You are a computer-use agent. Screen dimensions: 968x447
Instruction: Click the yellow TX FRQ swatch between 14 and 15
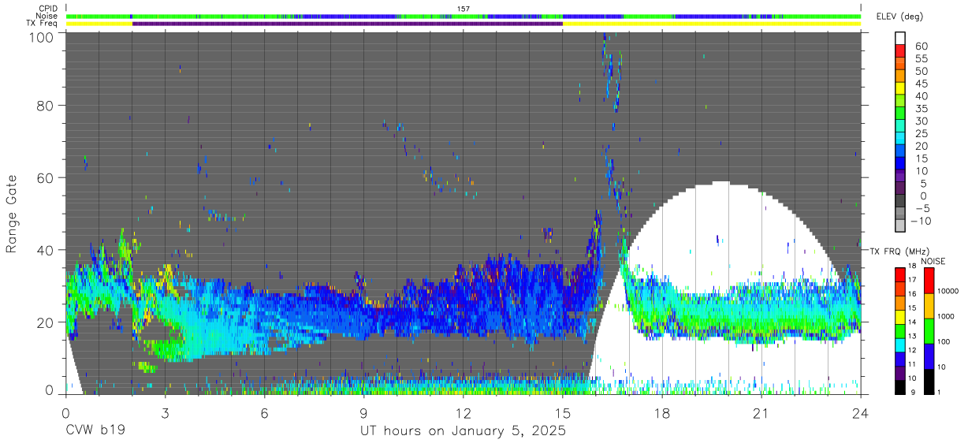click(x=900, y=316)
